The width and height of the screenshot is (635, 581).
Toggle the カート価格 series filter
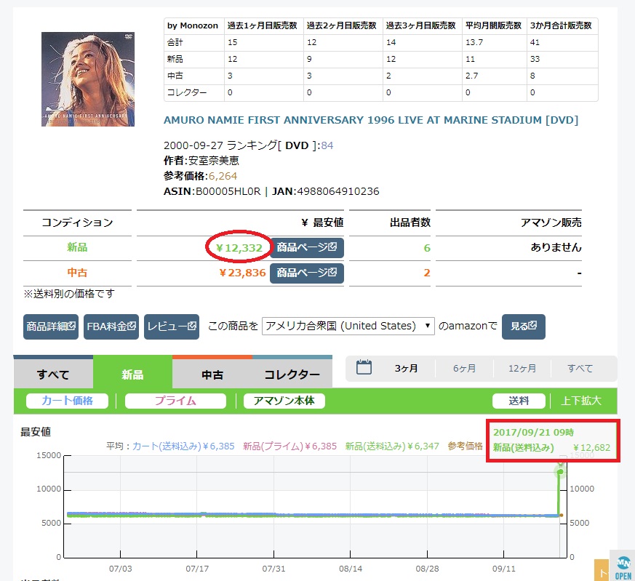[67, 401]
